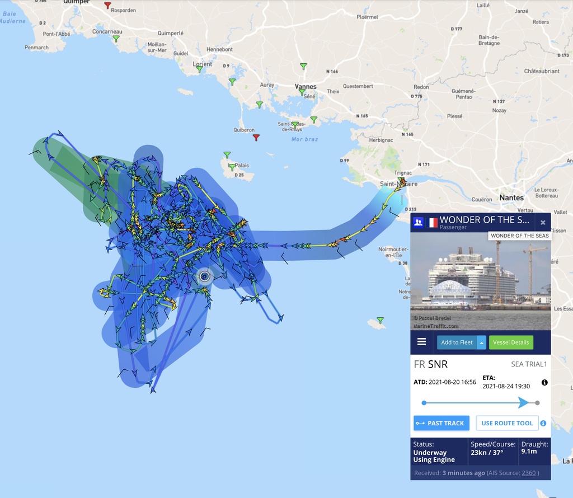This screenshot has width=573, height=498.
Task: Click the FR SNR departure port text
Action: pyautogui.click(x=430, y=364)
